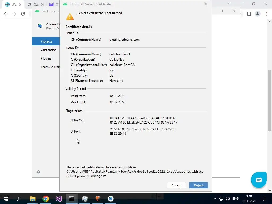Viewport: 272px width, 204px height.
Task: Open Chrome three-dot menu
Action: coord(266,14)
